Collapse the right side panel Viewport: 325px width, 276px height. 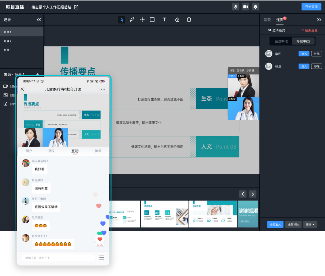pyautogui.click(x=319, y=20)
